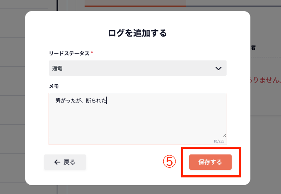Click the chevron arrow on リードステータス dropdown
281x194 pixels.
[219, 68]
